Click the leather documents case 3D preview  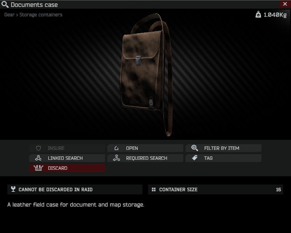(x=147, y=74)
